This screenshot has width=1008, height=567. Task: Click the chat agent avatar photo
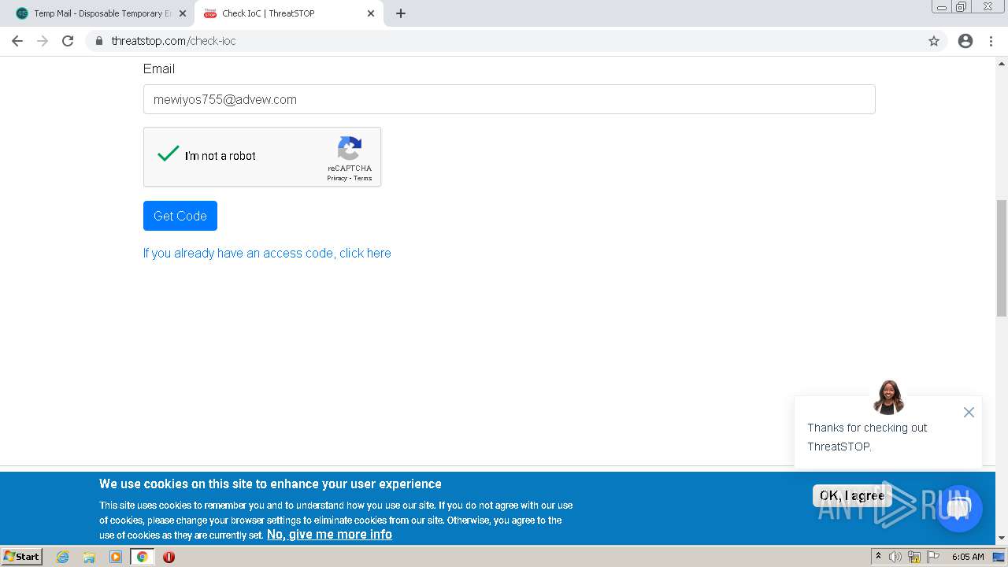888,397
